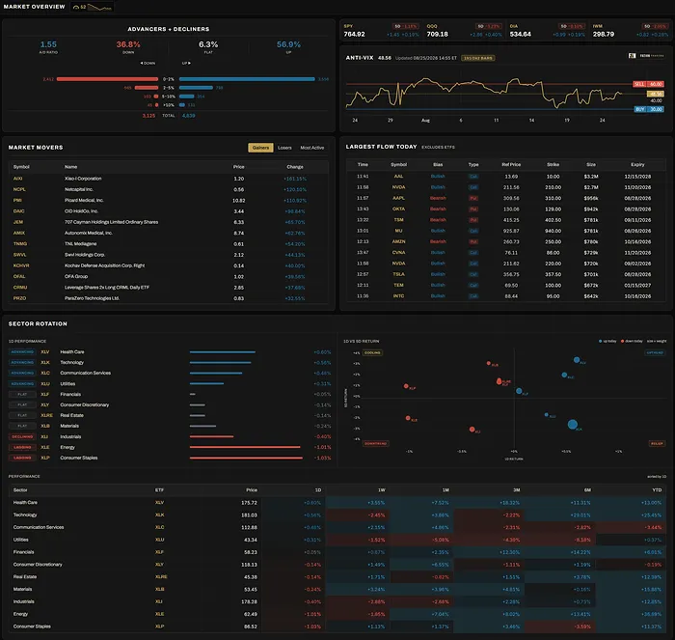Click the RELIEF quadrant label

pyautogui.click(x=657, y=443)
